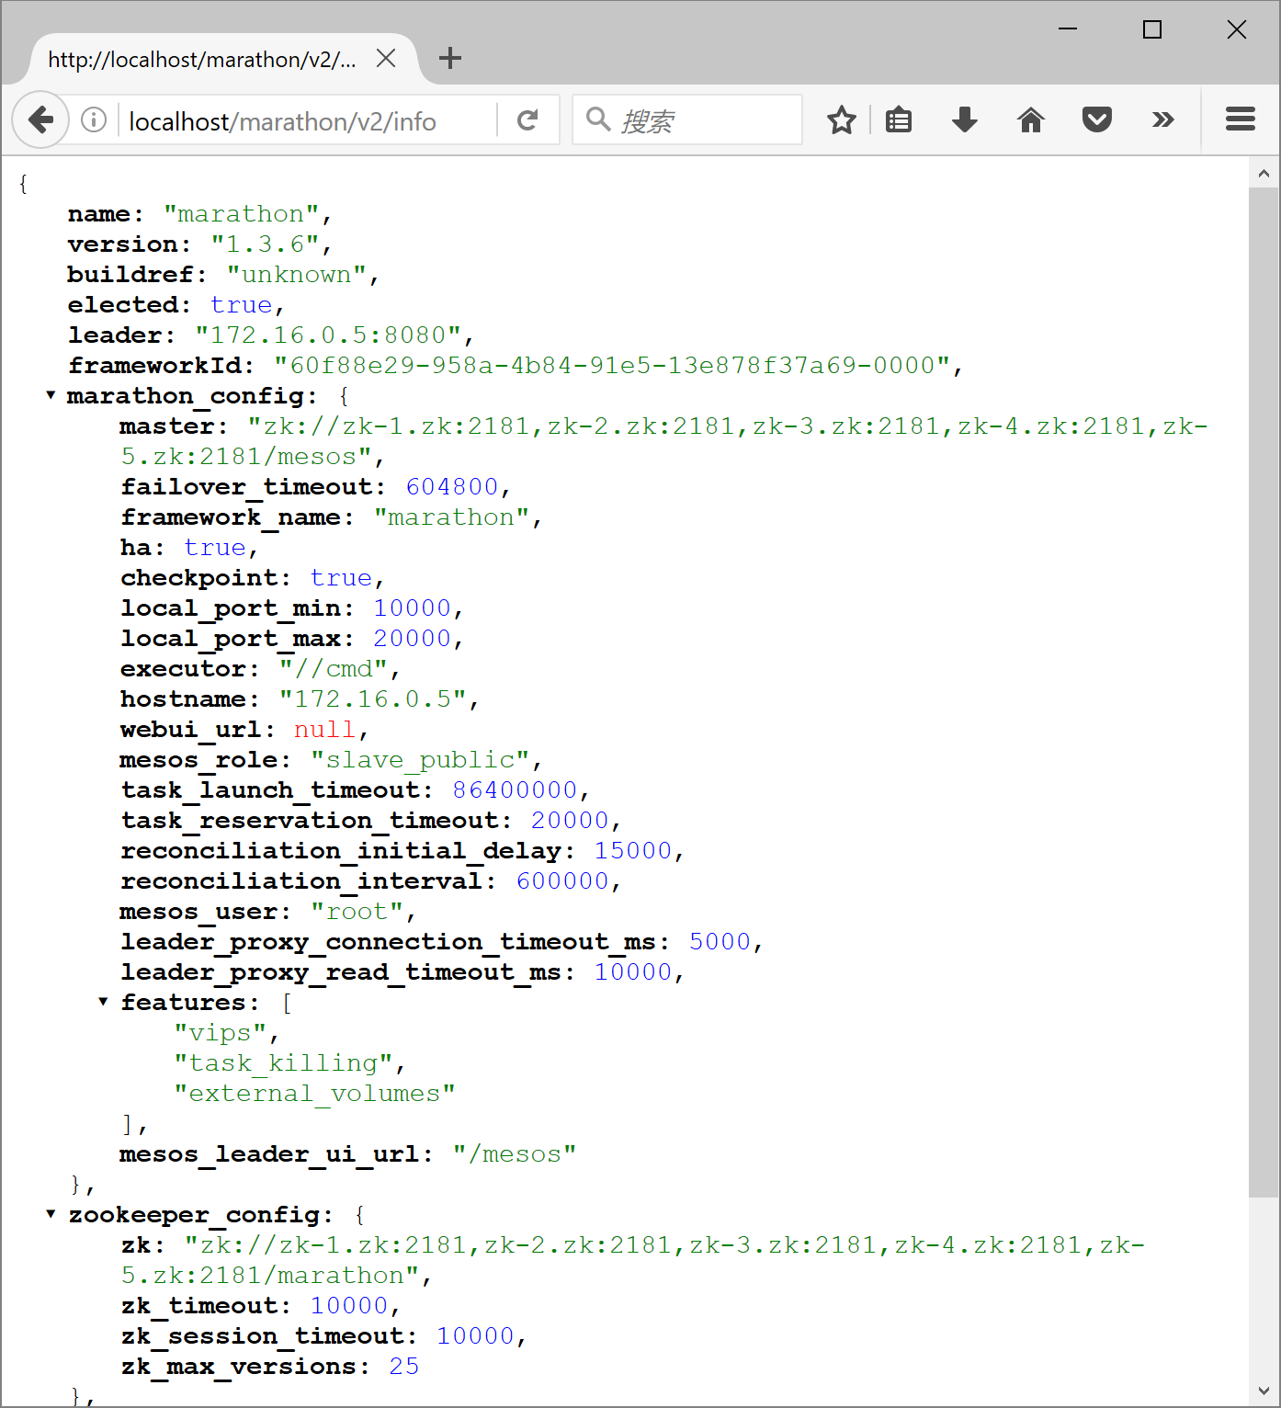Click the leader_proxy_read_timeout_ms key
This screenshot has height=1408, width=1281.
point(347,971)
